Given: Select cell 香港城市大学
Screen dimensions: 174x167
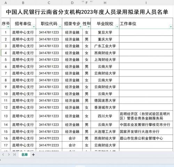Looking at the screenshot, I should [105, 107].
